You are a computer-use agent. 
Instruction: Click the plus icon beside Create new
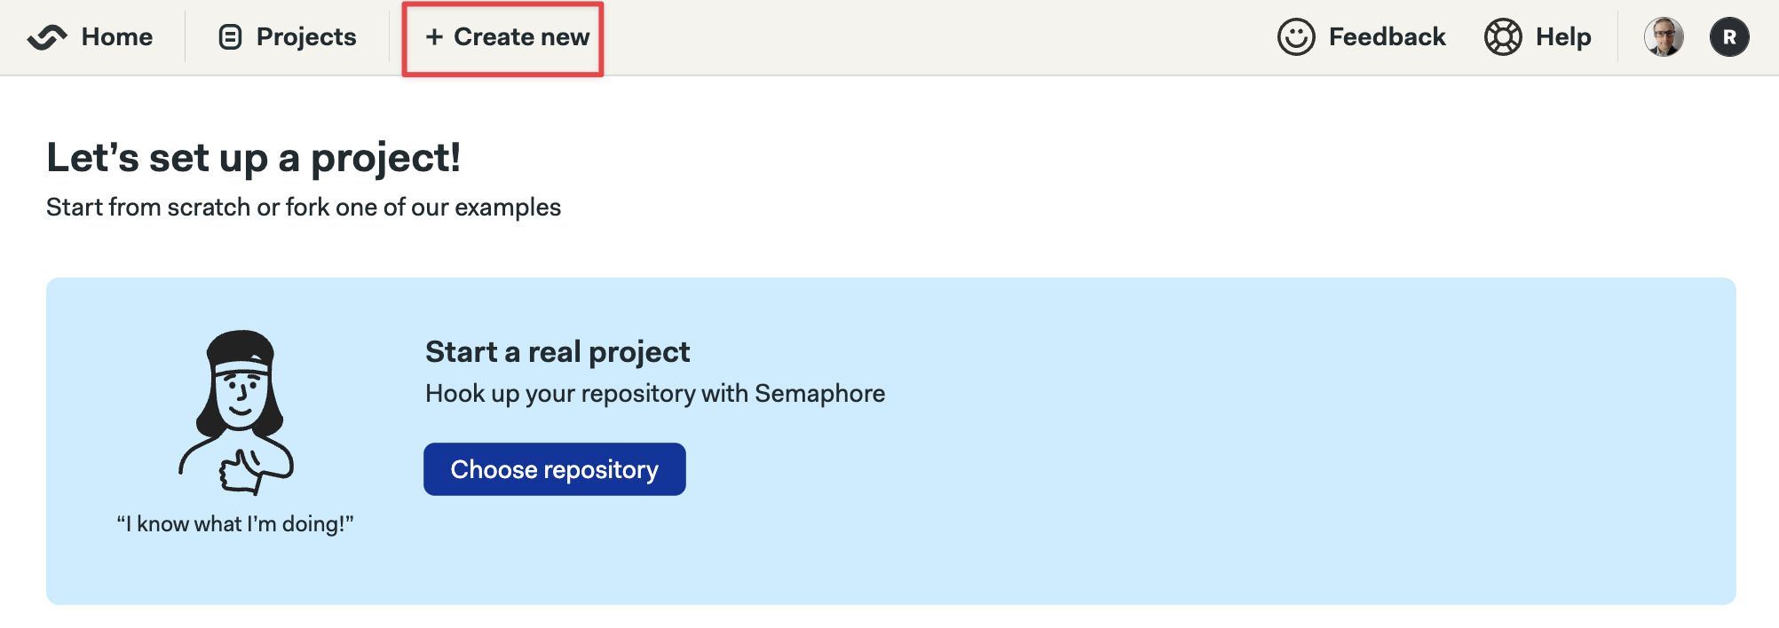[434, 37]
